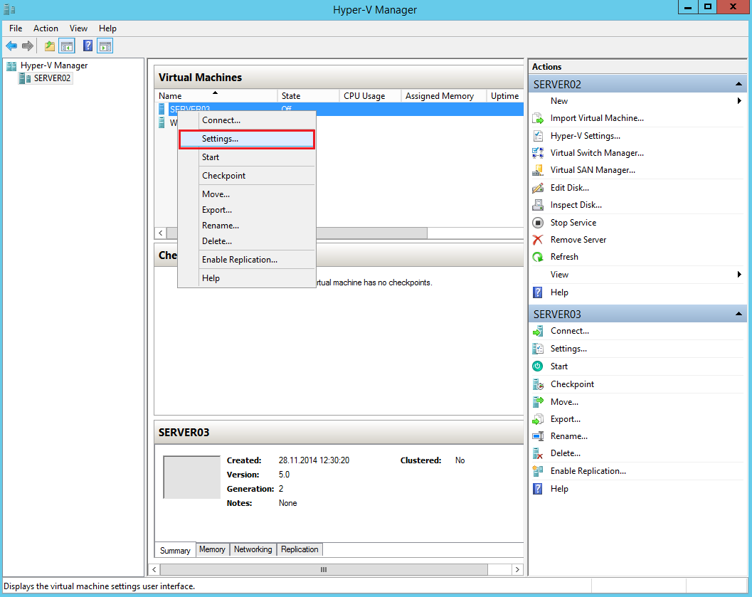Click the Stop Service icon
Viewport: 752px width, 597px height.
(538, 223)
